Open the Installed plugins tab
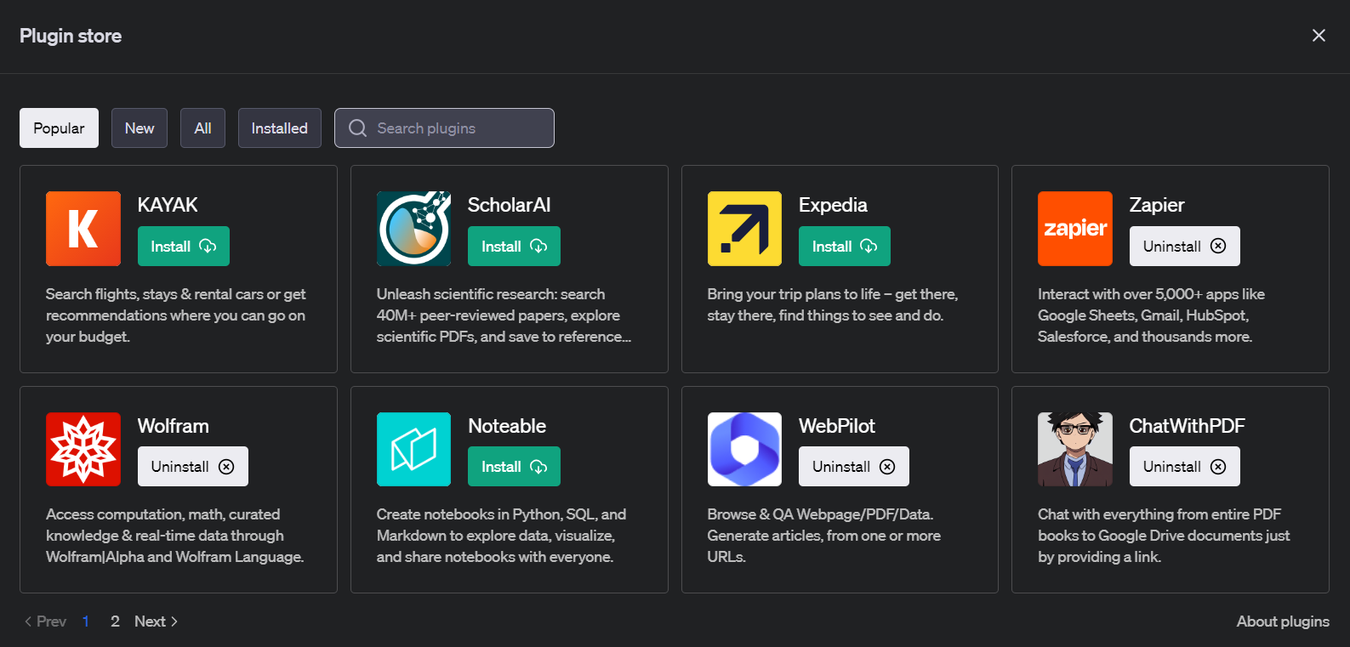This screenshot has height=647, width=1350. coord(280,128)
